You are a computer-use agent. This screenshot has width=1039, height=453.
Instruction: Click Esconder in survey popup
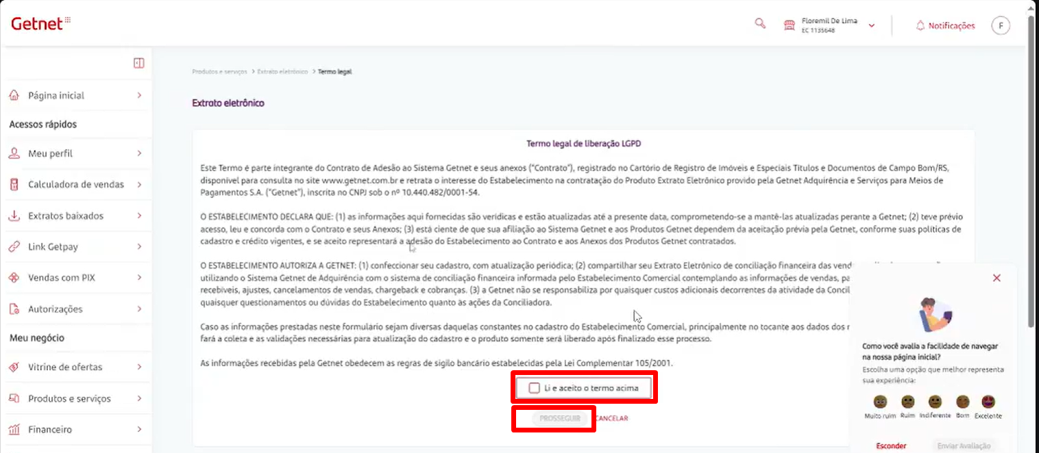[891, 445]
